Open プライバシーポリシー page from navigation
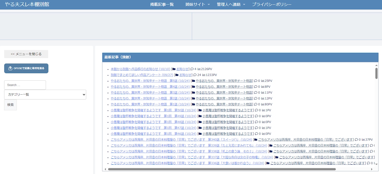 click(272, 4)
